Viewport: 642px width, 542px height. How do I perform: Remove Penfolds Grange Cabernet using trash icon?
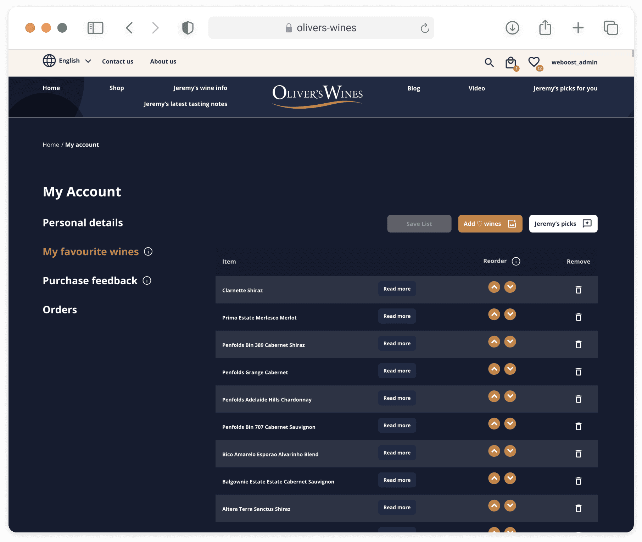click(579, 372)
